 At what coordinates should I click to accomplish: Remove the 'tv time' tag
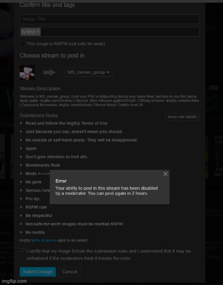click(x=38, y=32)
